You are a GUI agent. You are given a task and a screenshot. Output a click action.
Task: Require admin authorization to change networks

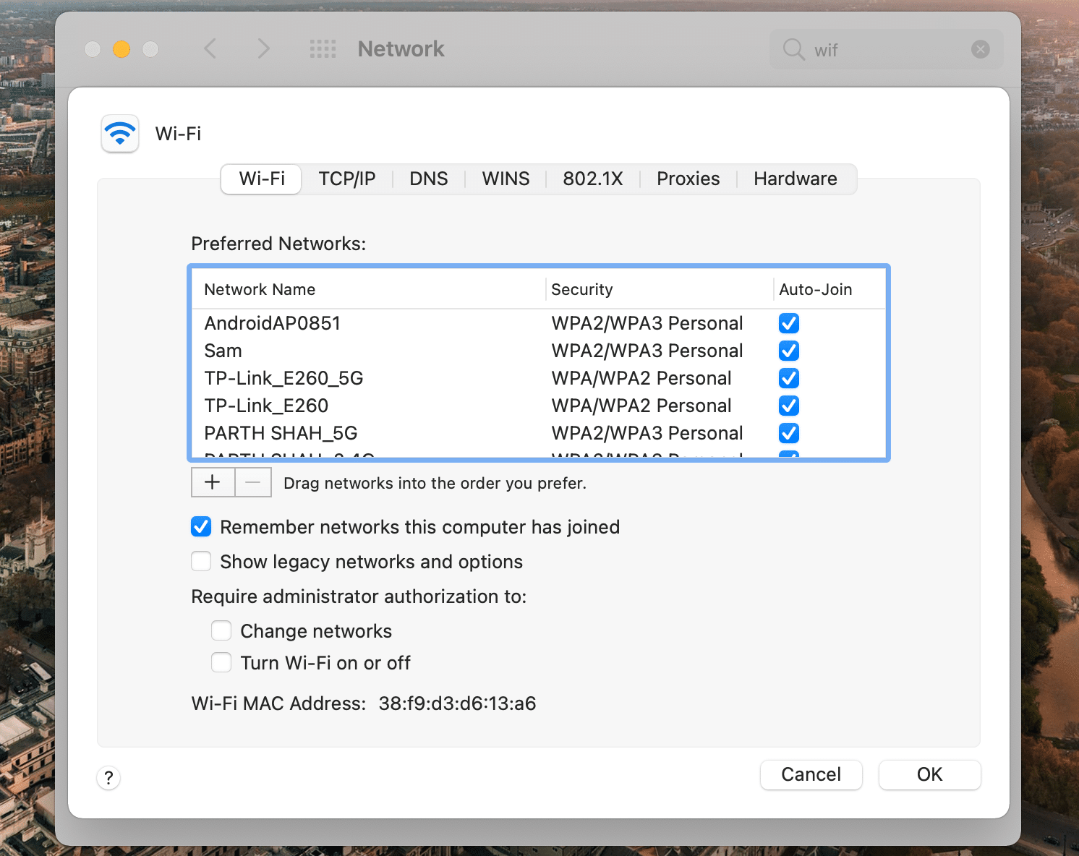pyautogui.click(x=221, y=631)
